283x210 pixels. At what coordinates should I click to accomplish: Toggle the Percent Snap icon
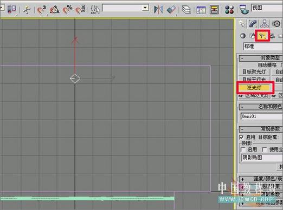tap(67, 10)
